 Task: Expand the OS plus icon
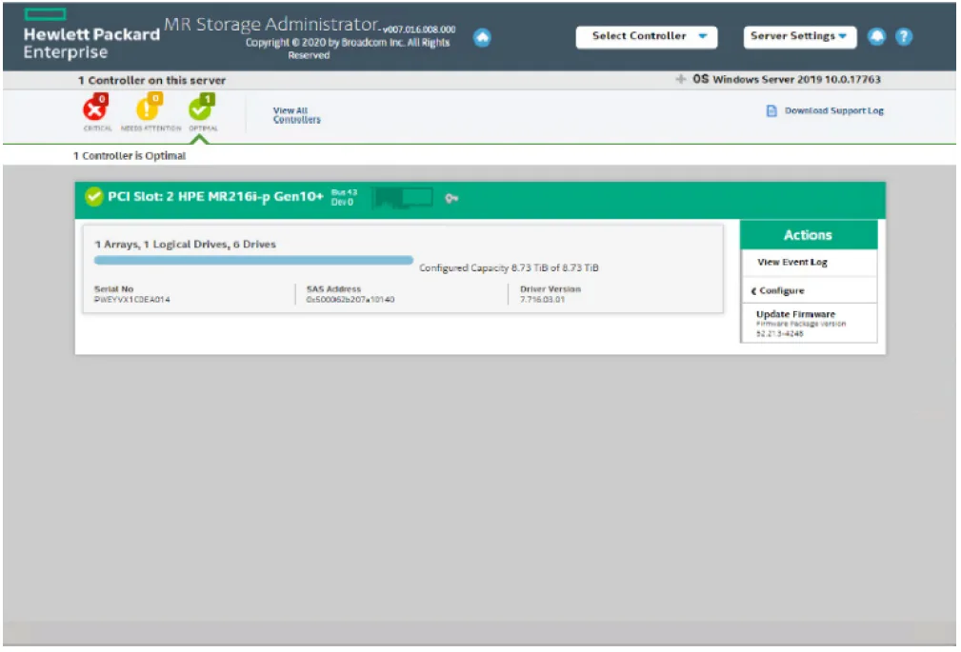(680, 79)
